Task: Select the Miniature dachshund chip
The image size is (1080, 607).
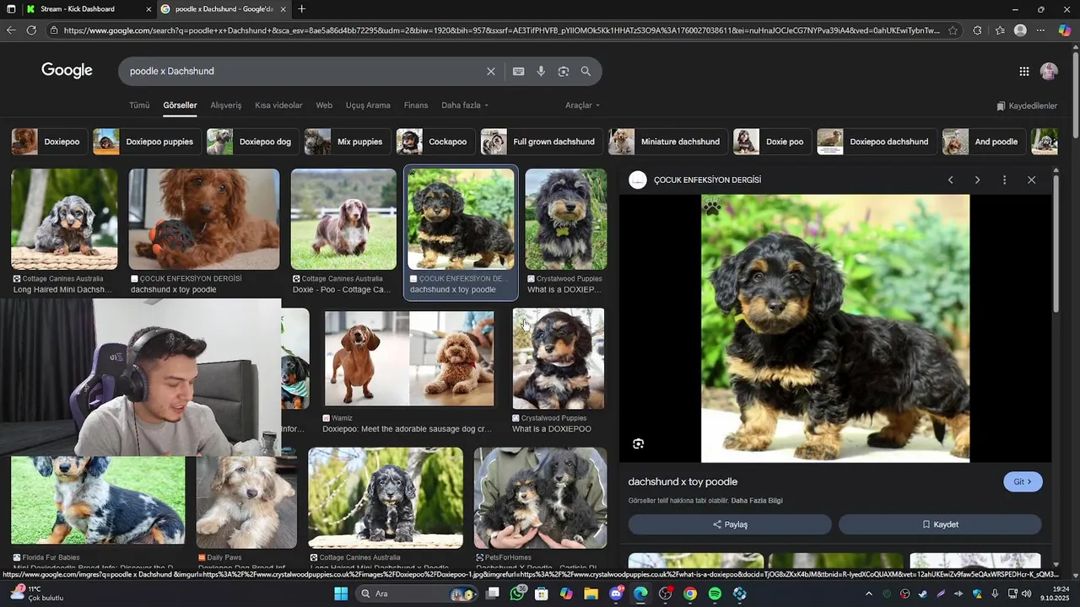Action: 667,142
